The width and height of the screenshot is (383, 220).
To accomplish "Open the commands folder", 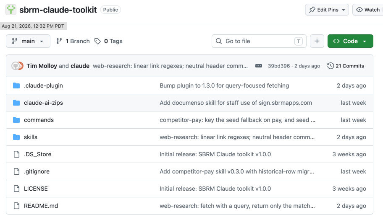I will (39, 120).
